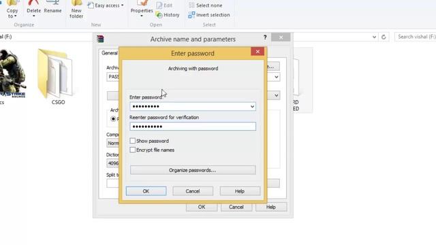The width and height of the screenshot is (436, 245).
Task: Select the archive format radio button
Action: pyautogui.click(x=113, y=119)
